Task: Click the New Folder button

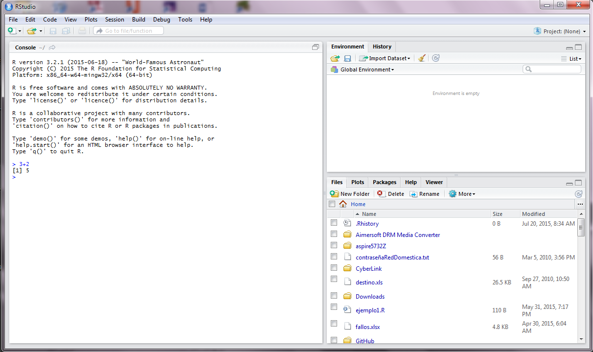Action: pos(350,194)
